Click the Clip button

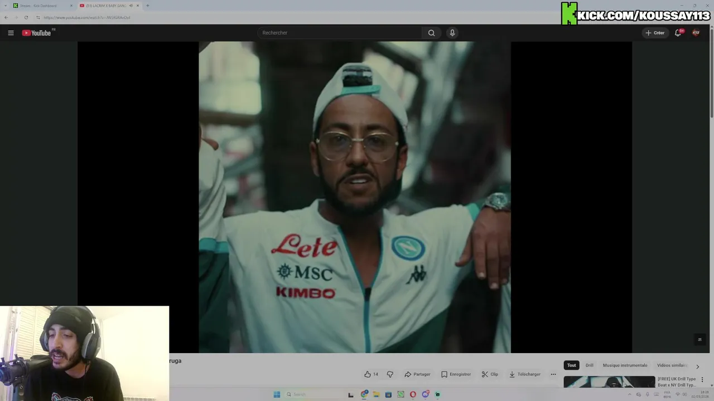(x=490, y=374)
